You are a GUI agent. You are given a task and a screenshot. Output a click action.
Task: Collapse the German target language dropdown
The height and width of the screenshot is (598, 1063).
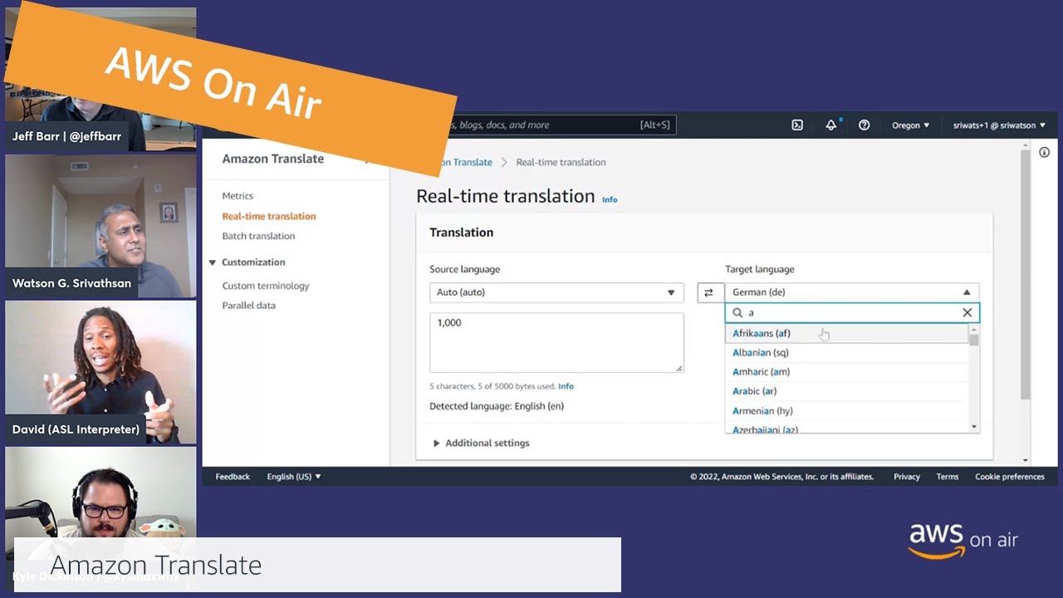point(852,292)
